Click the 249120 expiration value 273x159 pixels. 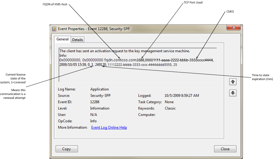point(100,65)
